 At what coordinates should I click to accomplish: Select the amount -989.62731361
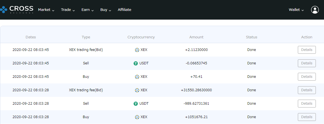click(196, 104)
